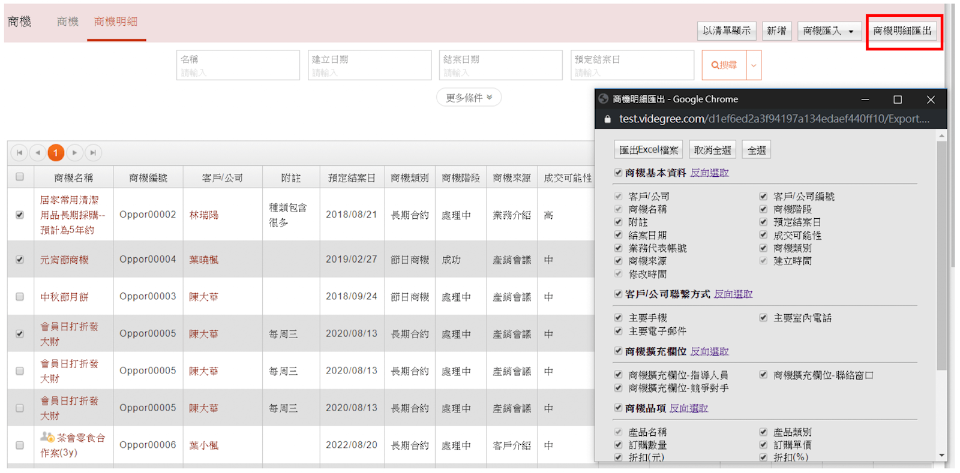
Task: Toggle checkbox for Oppor00004 row
Action: point(20,260)
